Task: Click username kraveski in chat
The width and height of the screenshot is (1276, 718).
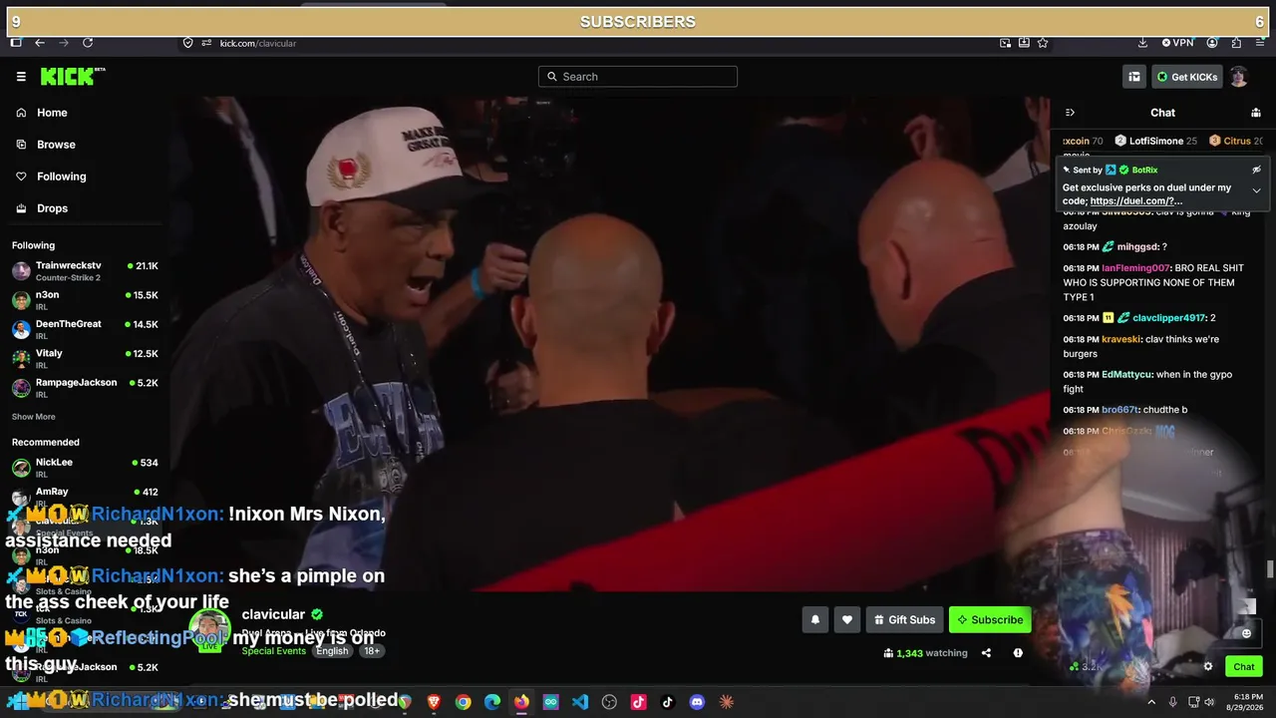Action: pyautogui.click(x=1120, y=339)
